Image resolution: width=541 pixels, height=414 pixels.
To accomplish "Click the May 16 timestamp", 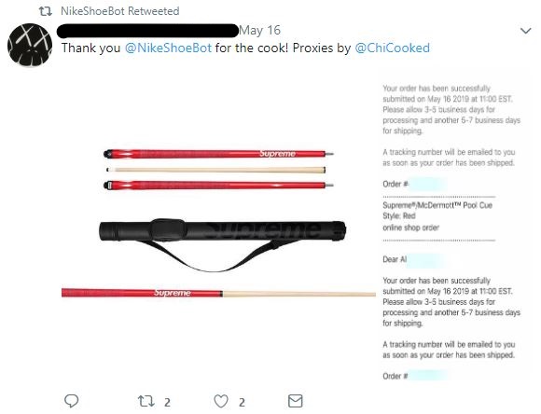I will point(260,31).
